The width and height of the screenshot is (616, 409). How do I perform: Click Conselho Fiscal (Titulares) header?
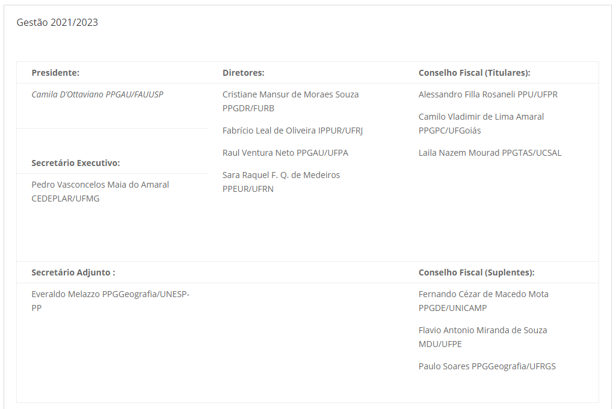tap(474, 73)
